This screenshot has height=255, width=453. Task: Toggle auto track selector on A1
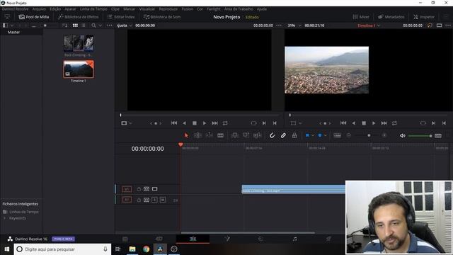coord(147,200)
